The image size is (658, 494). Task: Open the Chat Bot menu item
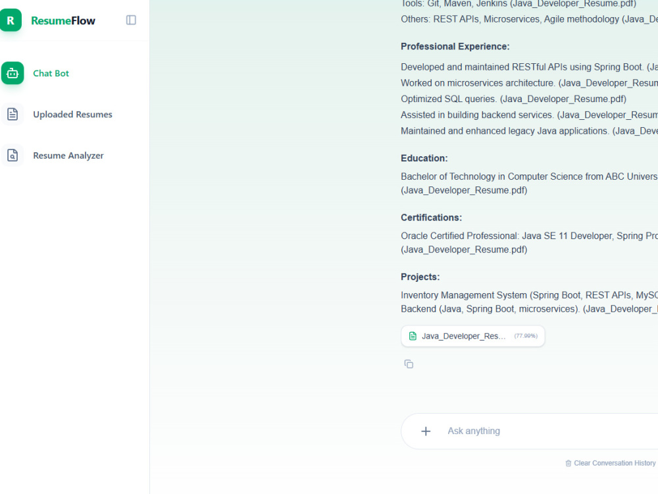[x=51, y=73]
